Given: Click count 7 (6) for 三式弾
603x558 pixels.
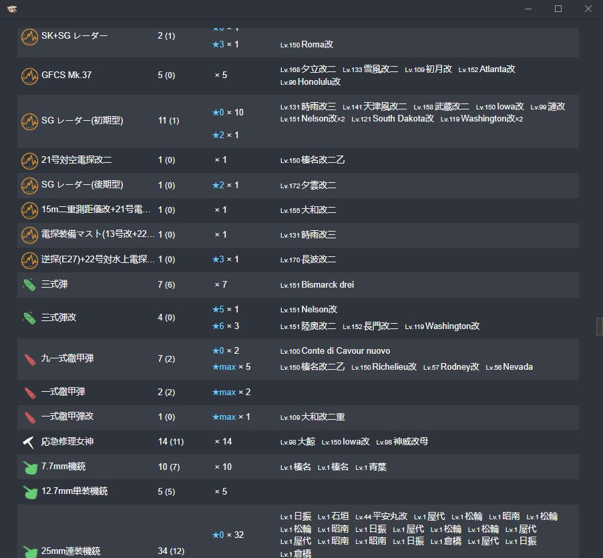Looking at the screenshot, I should [x=166, y=285].
